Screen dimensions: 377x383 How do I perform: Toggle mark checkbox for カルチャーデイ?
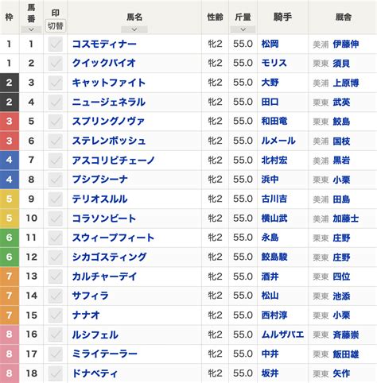56,277
